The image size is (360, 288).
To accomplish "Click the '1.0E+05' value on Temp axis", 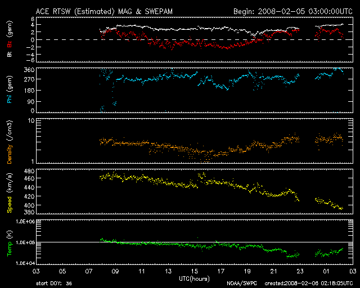I will [25, 242].
